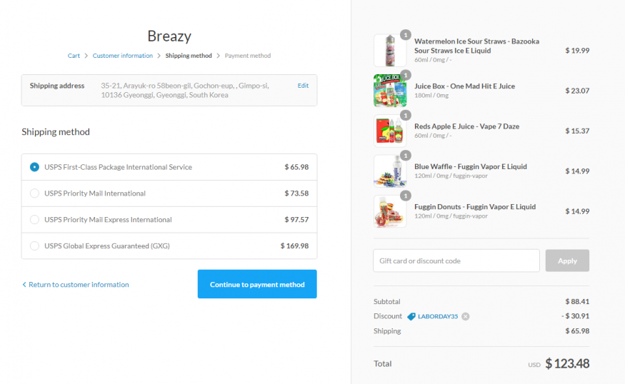Open Watermelon Ice Sour Straws product thumbnail

coord(389,51)
